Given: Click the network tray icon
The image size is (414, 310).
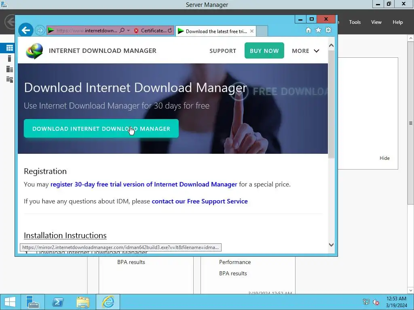Looking at the screenshot, I should (x=366, y=302).
